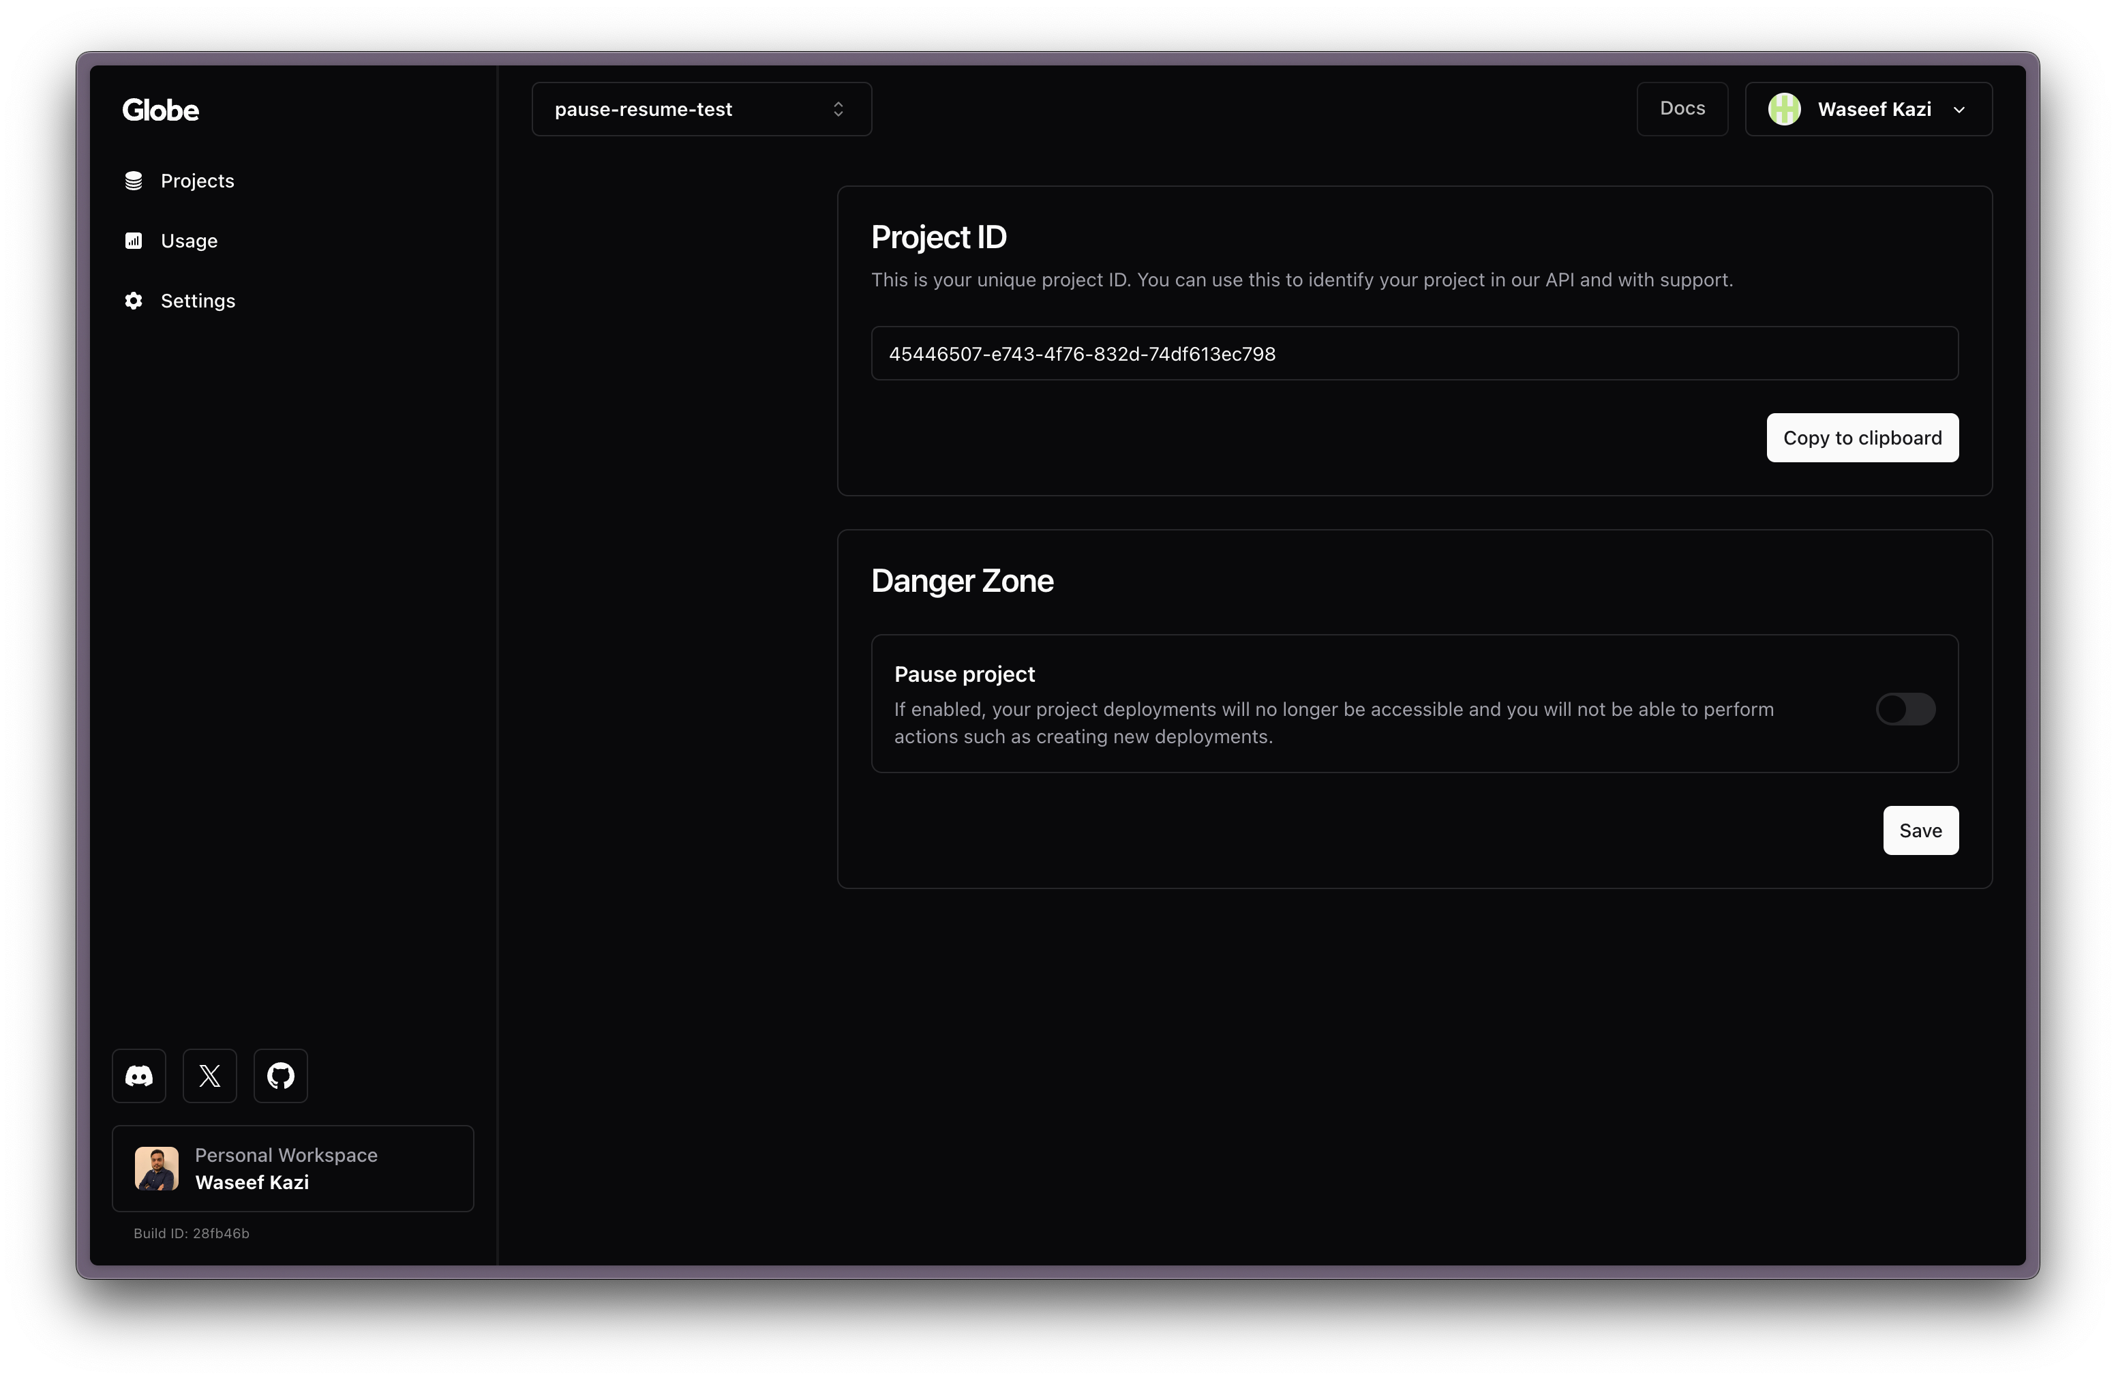Click the Personal Workspace label
Screen dimensions: 2116x1380
pyautogui.click(x=286, y=1155)
